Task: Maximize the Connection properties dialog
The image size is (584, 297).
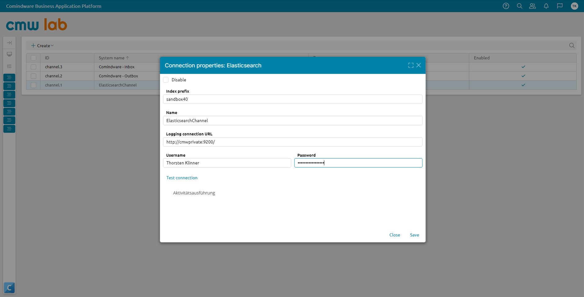Action: tap(411, 65)
